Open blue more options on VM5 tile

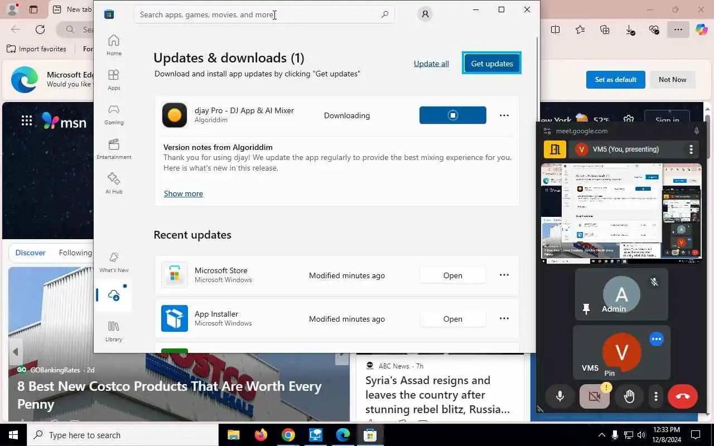(657, 339)
